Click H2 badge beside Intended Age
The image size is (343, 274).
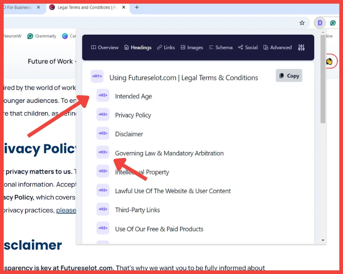103,95
